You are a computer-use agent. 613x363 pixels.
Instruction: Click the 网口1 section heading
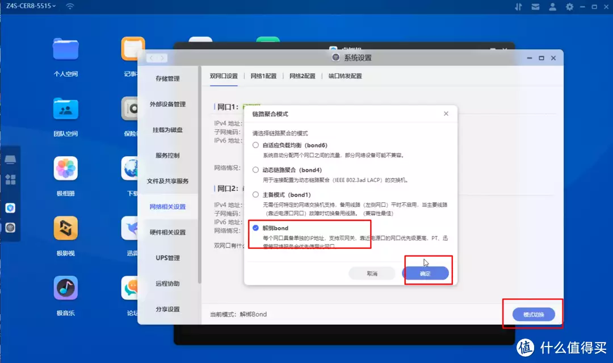[x=227, y=107]
